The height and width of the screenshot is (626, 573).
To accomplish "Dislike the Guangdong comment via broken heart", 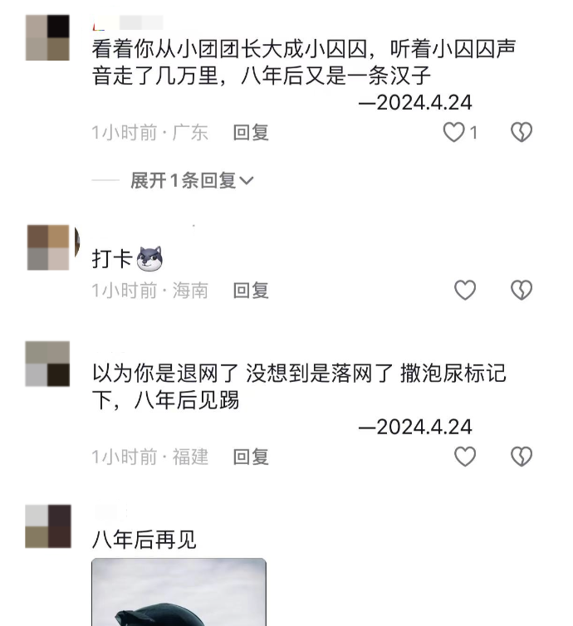I will [x=522, y=132].
